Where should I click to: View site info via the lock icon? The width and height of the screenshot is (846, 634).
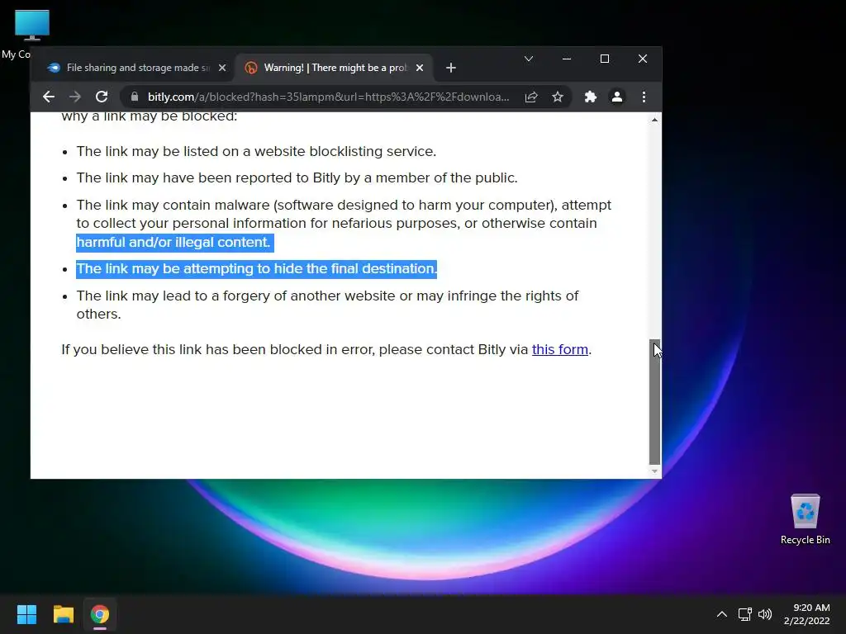point(135,97)
